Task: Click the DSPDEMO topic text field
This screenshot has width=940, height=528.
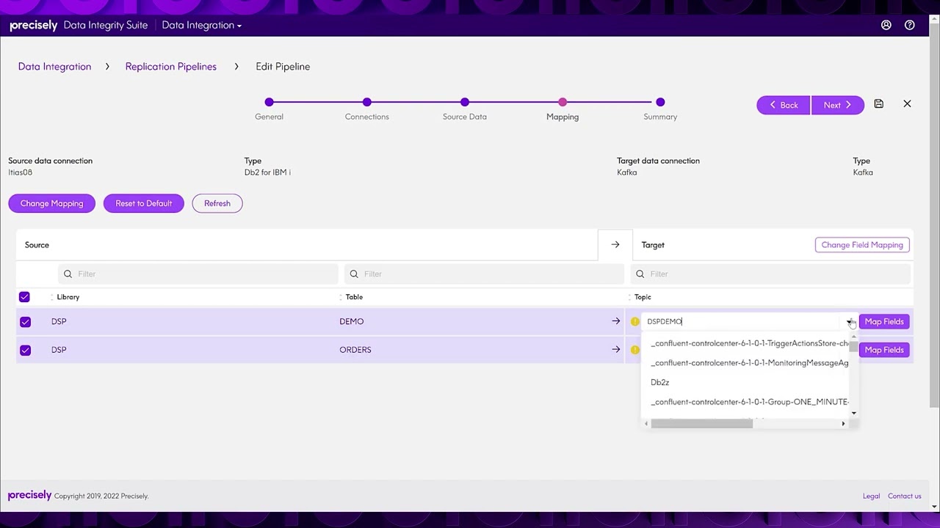Action: (x=742, y=321)
